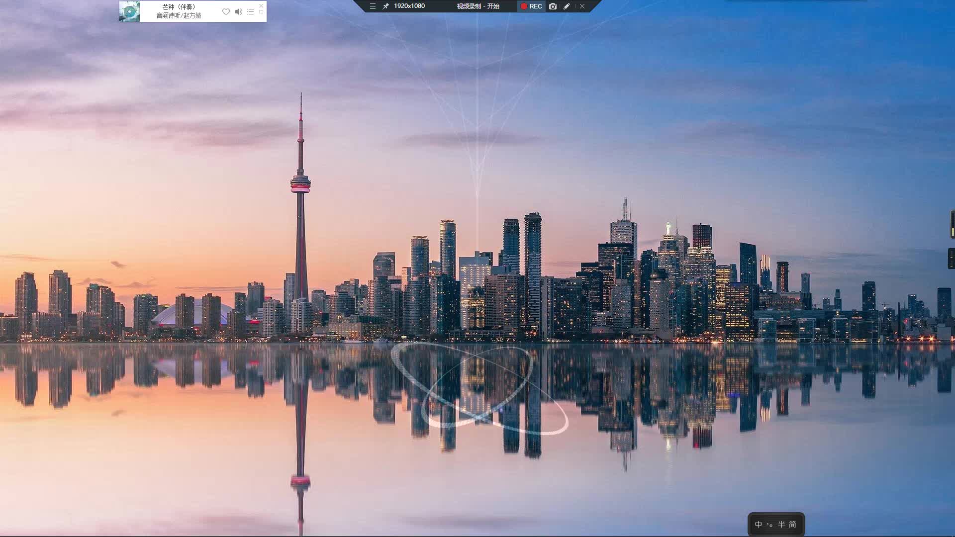Start recording with the REC button
The image size is (955, 537).
point(532,6)
